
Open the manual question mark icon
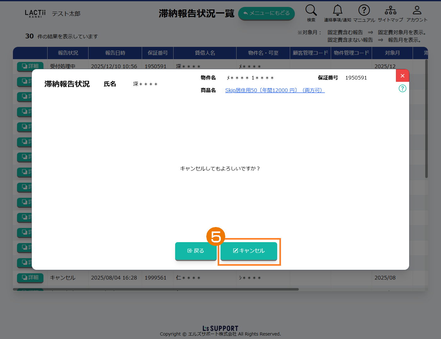[364, 10]
